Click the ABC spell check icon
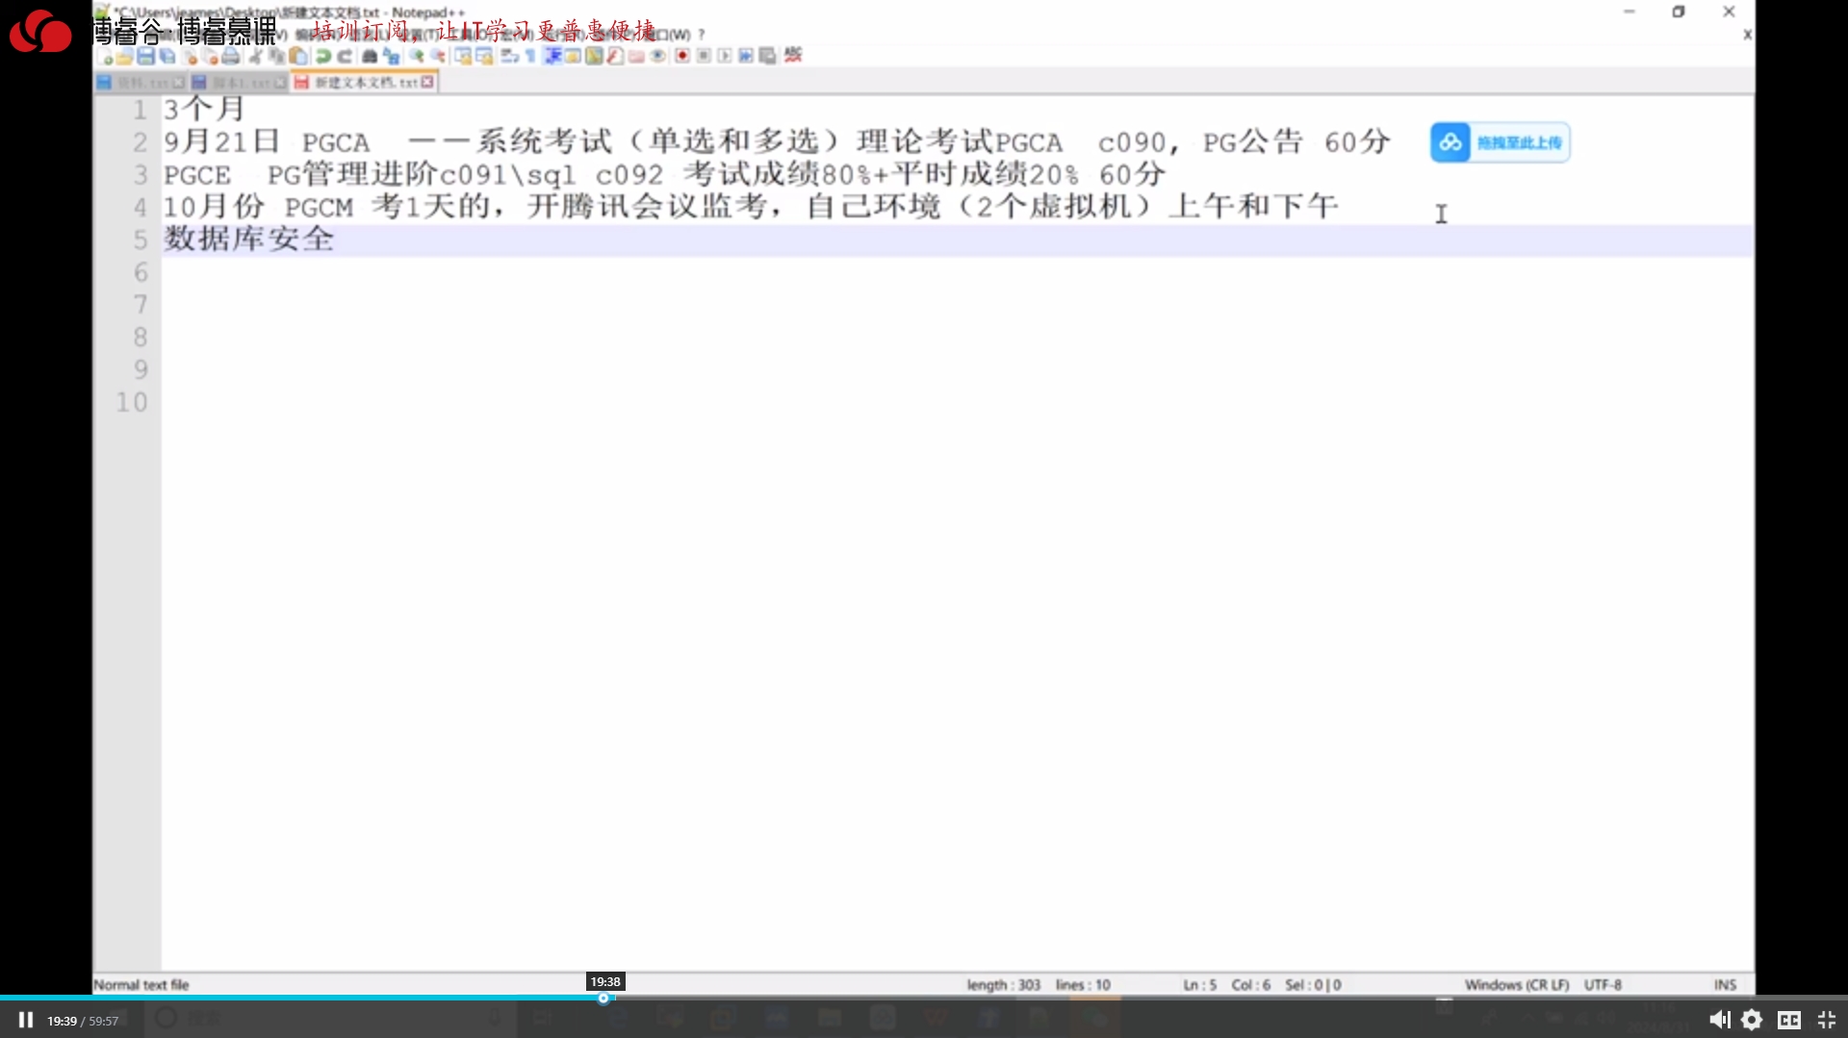The image size is (1848, 1038). pyautogui.click(x=792, y=55)
